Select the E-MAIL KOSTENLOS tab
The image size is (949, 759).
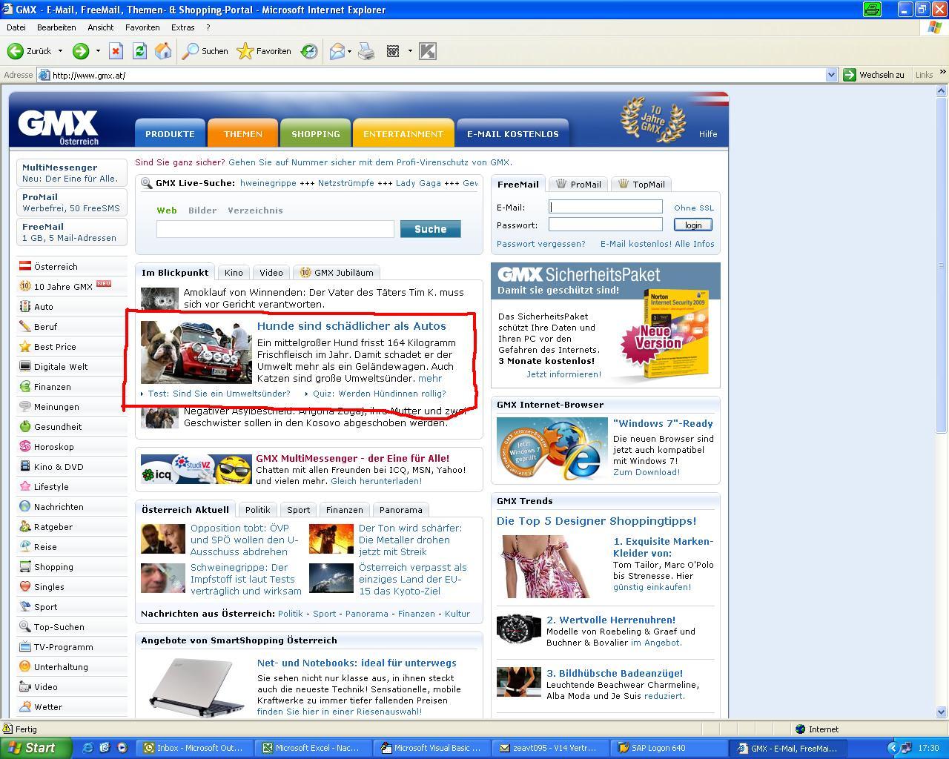pos(513,133)
